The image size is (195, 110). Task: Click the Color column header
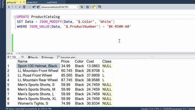click(79, 61)
